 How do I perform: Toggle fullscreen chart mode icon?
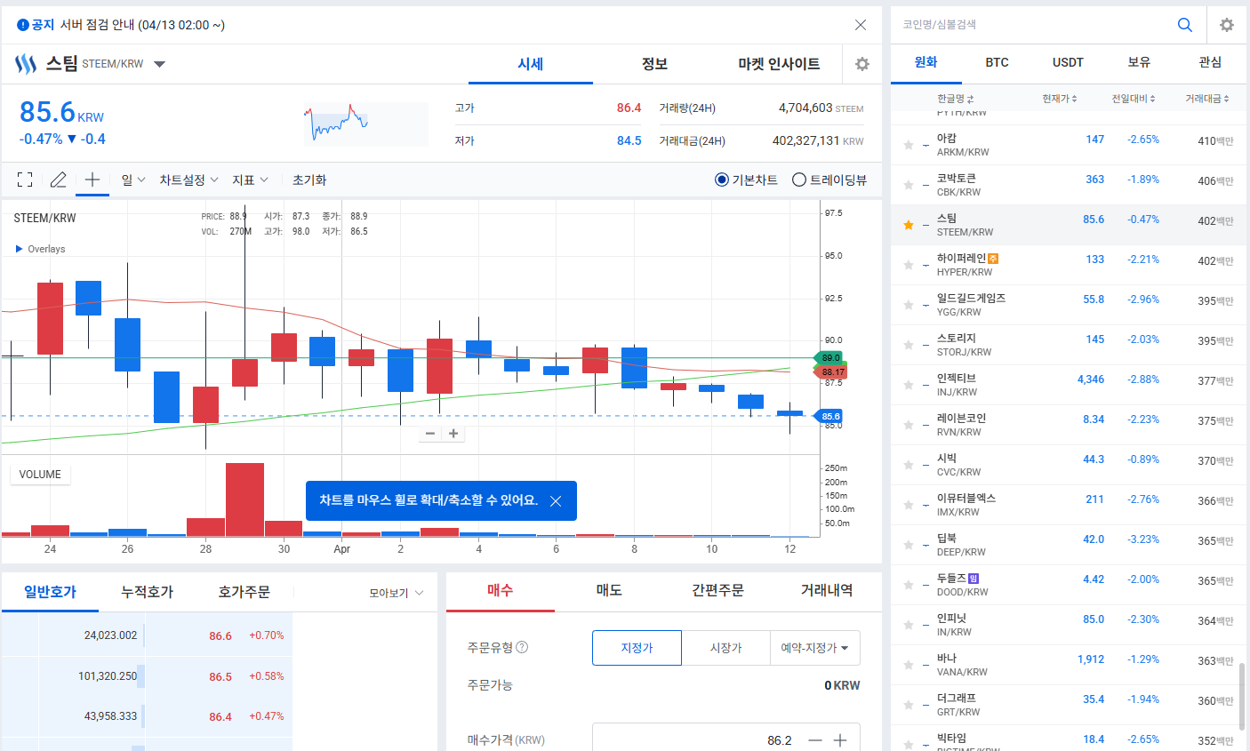pos(25,180)
